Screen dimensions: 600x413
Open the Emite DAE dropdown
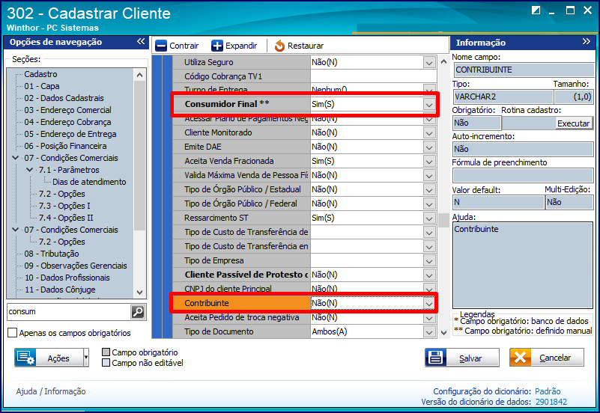point(429,147)
